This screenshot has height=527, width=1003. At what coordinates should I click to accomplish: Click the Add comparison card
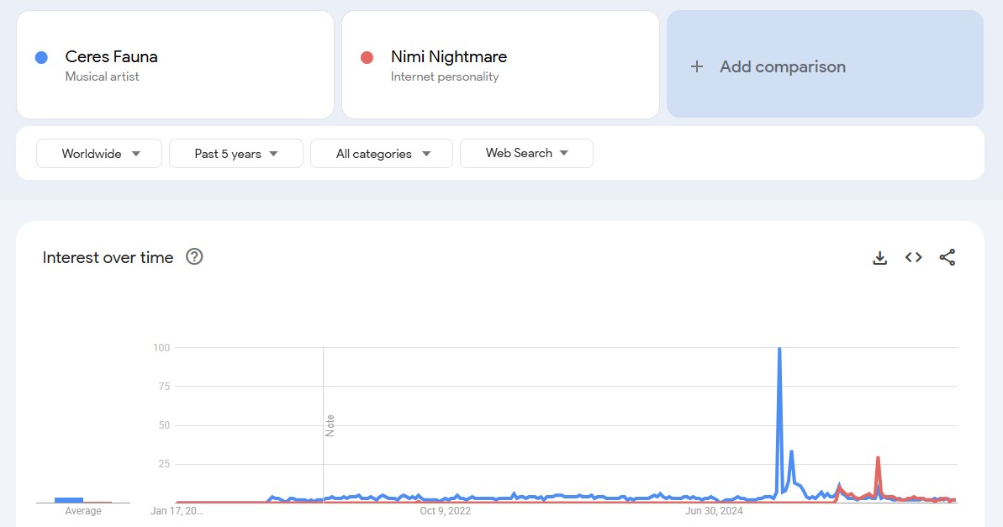coord(825,64)
